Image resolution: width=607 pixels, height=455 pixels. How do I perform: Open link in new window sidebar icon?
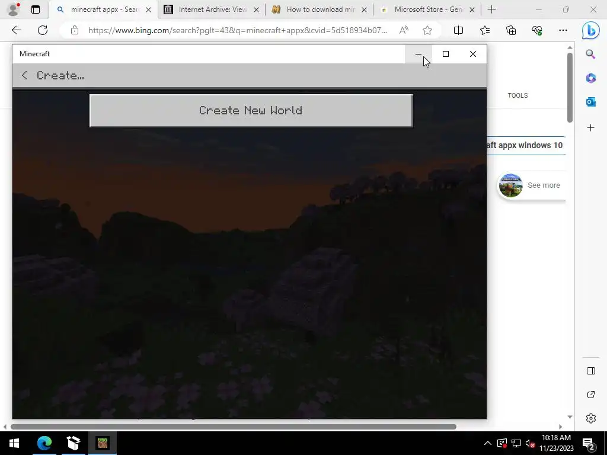[591, 395]
